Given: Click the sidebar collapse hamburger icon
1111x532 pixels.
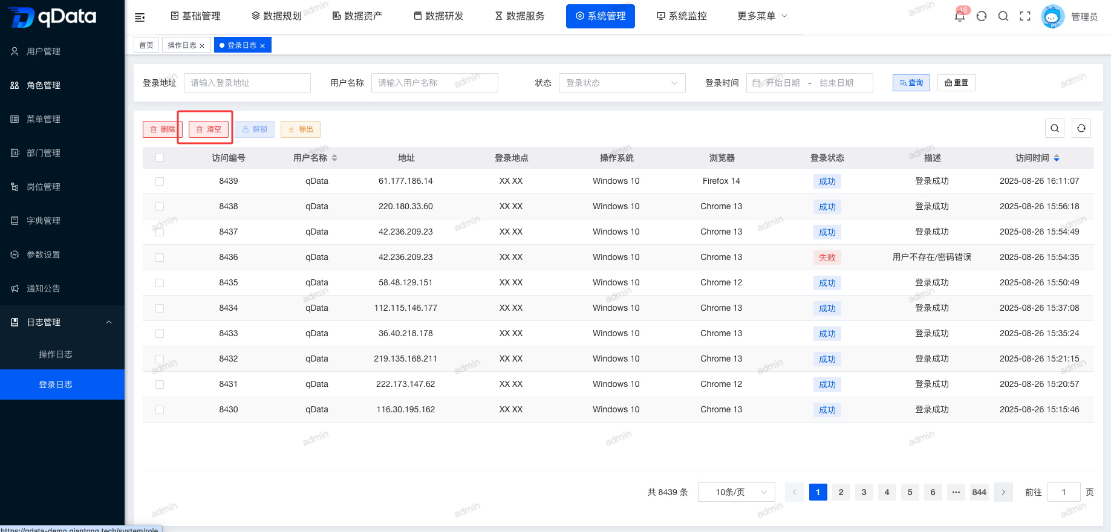Looking at the screenshot, I should point(140,17).
